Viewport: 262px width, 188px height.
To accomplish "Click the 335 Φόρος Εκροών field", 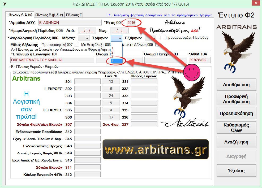I will pos(144,110).
